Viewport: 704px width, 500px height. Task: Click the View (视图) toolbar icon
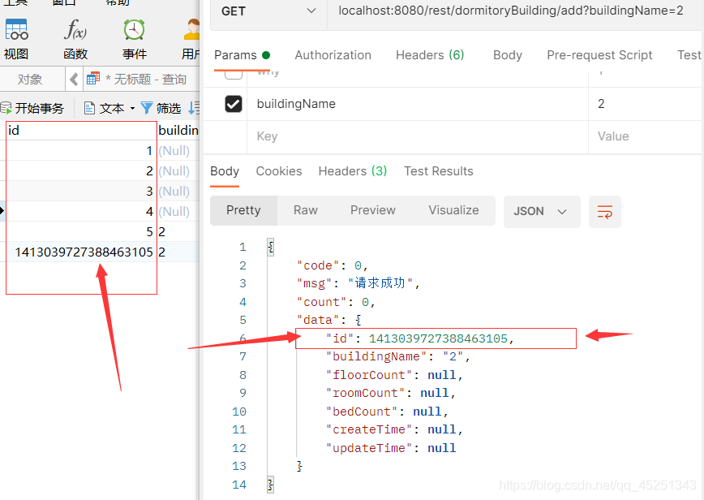tap(16, 31)
